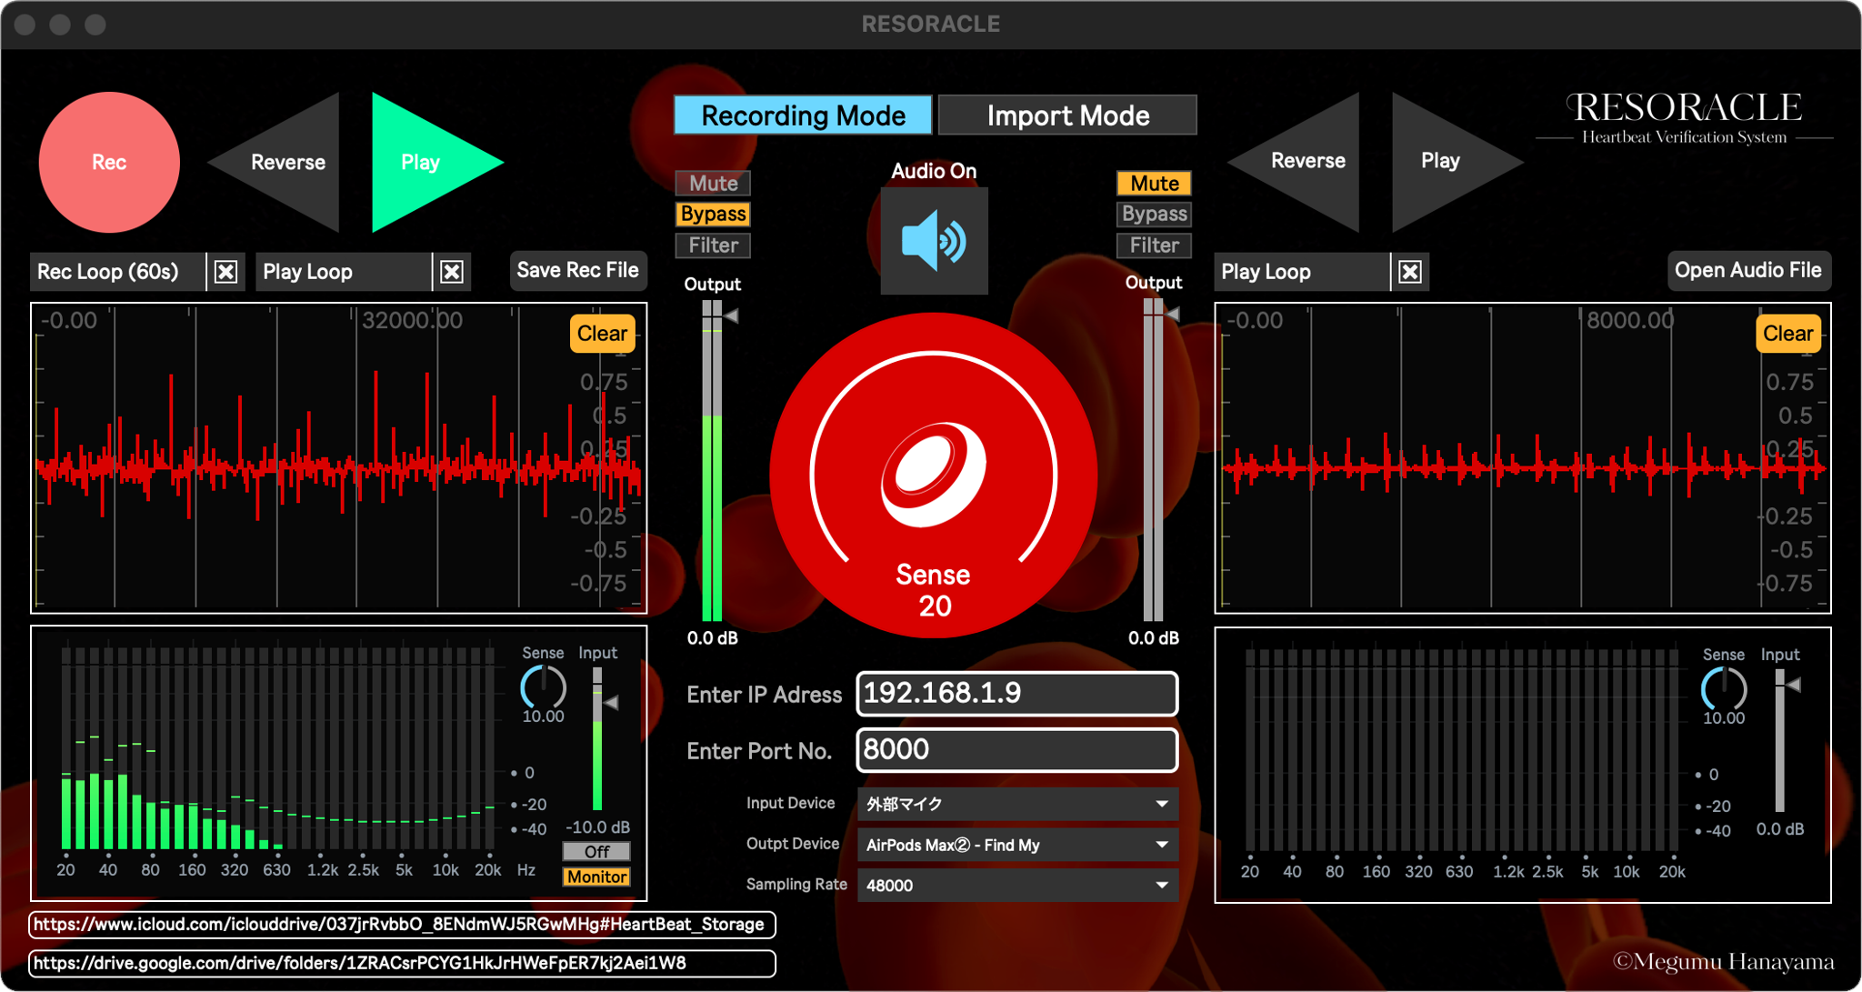Click the Save Rec File button
Viewport: 1862px width, 992px height.
tap(577, 270)
